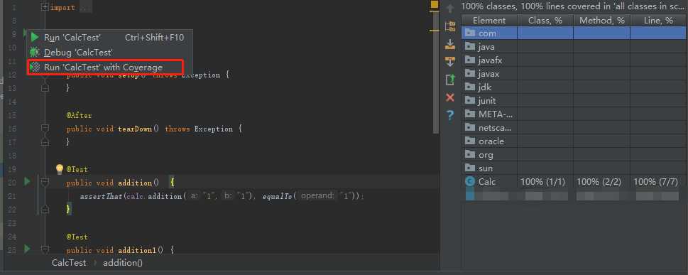Click the addition1 method name

[137, 250]
